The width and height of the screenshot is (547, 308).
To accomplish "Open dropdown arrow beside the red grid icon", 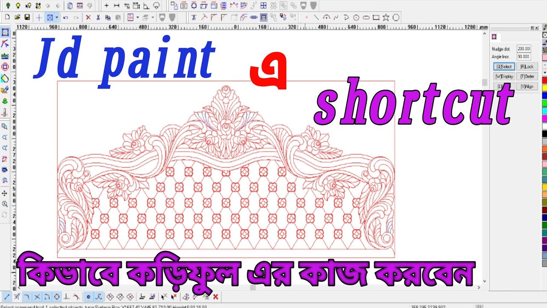I will coord(138,18).
